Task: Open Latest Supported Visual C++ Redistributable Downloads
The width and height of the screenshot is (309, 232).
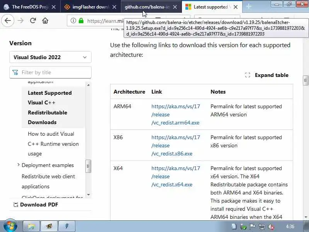Action: pos(50,107)
